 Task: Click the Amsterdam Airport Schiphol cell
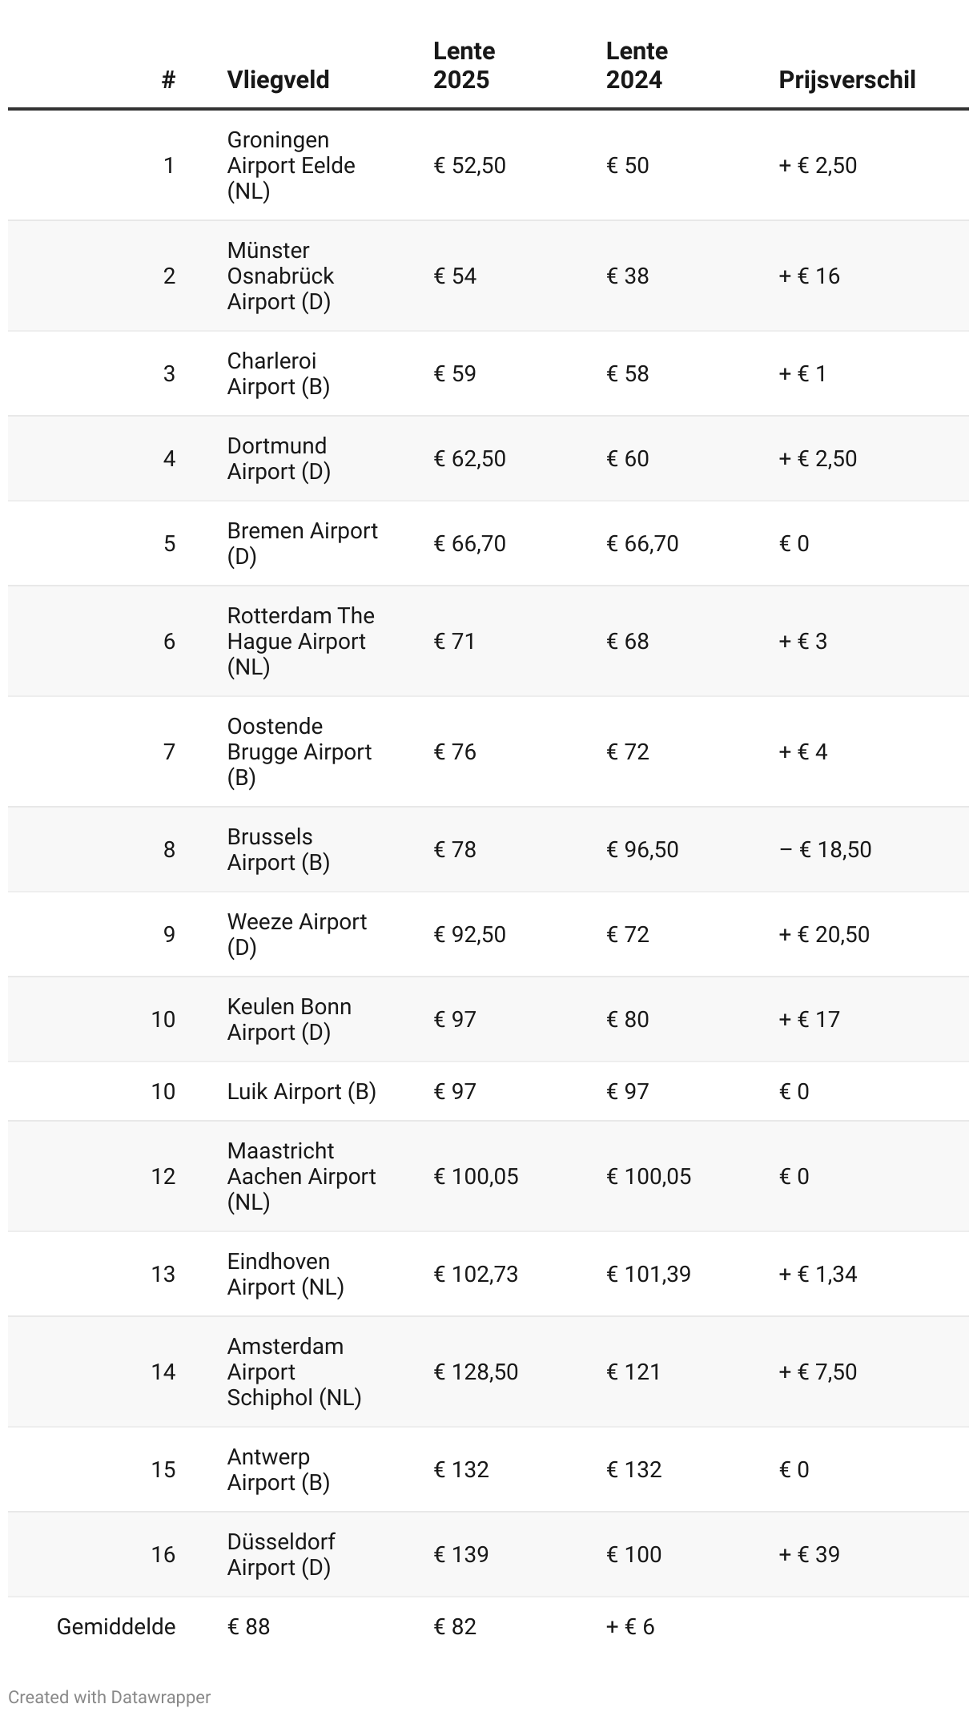click(x=294, y=1372)
